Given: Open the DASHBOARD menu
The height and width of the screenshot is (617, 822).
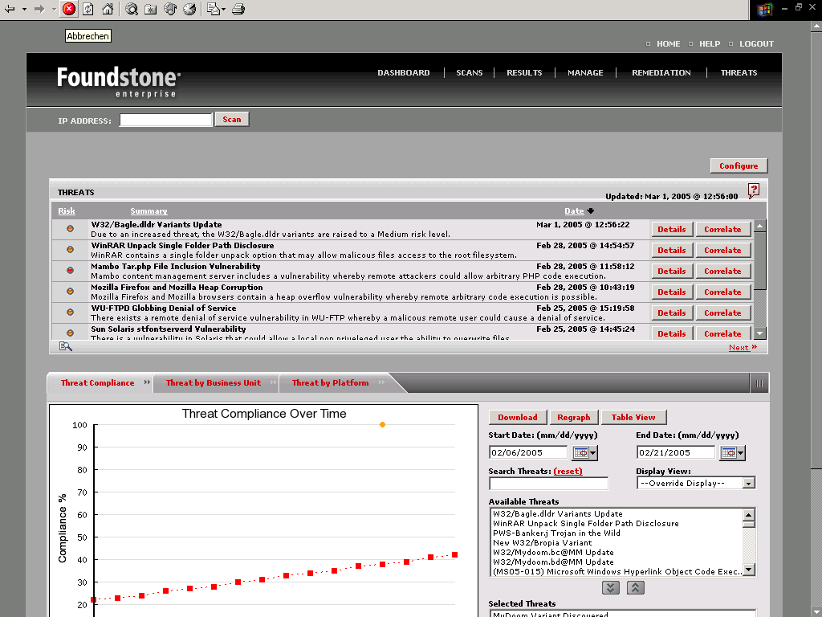Looking at the screenshot, I should [404, 73].
